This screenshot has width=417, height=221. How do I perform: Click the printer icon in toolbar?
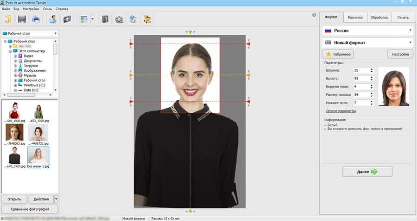point(36,19)
